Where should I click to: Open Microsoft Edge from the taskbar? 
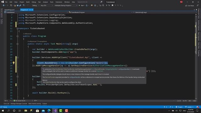click(x=49, y=111)
